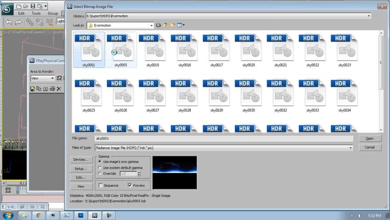Click the 3ds Max taskbar button
390x220 pixels.
click(x=95, y=215)
